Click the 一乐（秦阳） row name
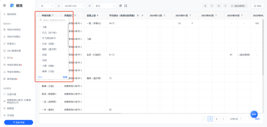The width and height of the screenshot is (267, 127). [x=48, y=110]
